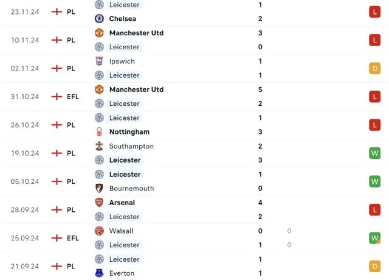Click the Walsall club crest icon

pos(99,231)
